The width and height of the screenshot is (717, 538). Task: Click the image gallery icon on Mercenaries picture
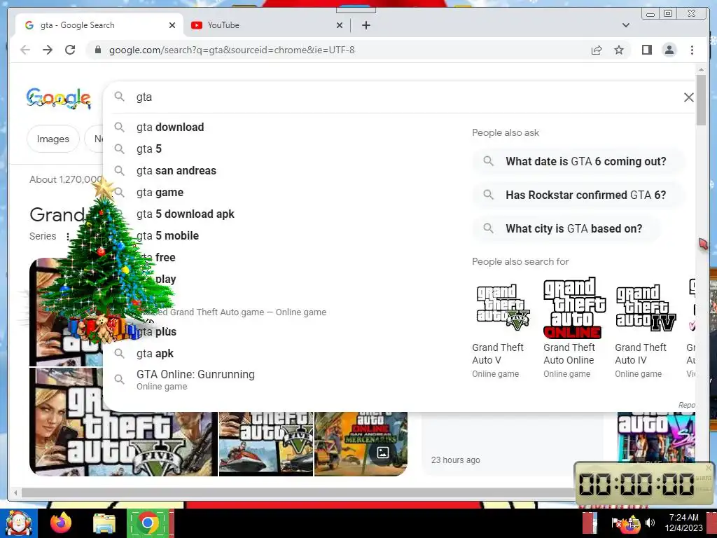tap(383, 453)
